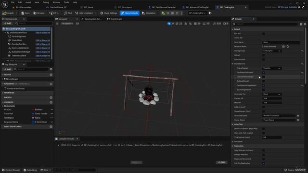Toggle visibility of TimerRef variable
Screen dimensions: 308x173
click(x=52, y=114)
